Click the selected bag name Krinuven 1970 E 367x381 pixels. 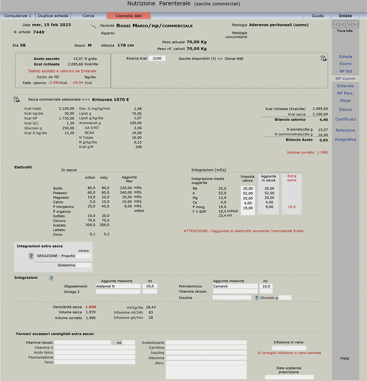click(111, 100)
